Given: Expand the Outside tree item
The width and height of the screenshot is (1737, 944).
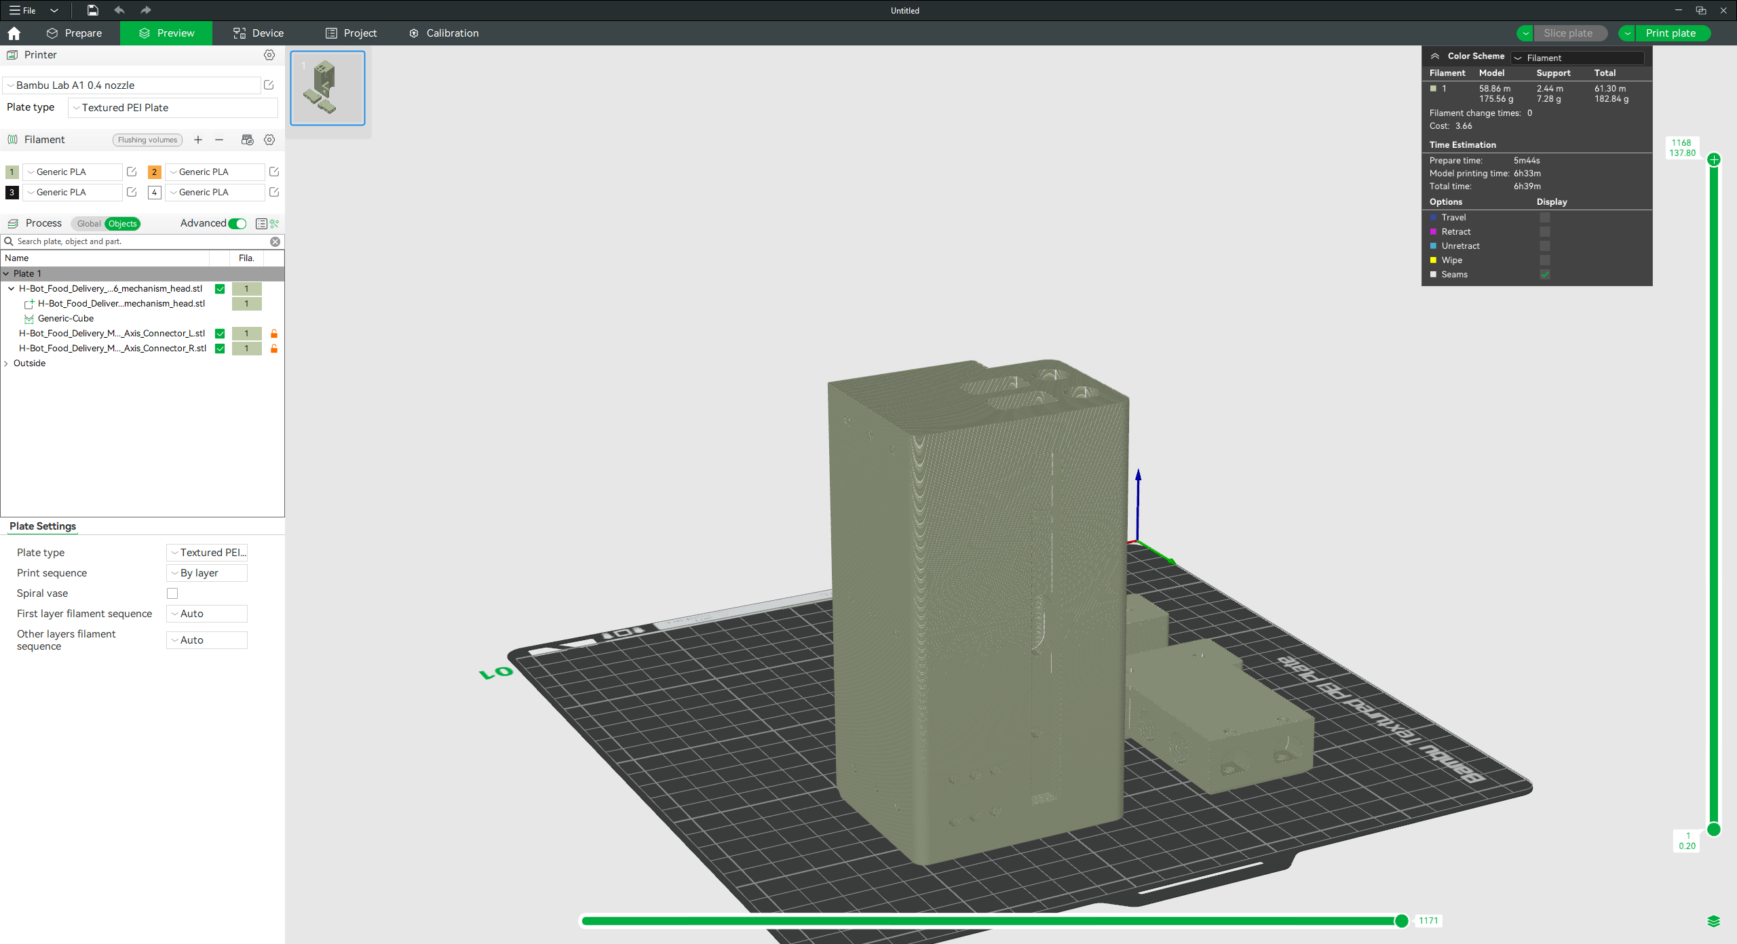Looking at the screenshot, I should click(7, 363).
